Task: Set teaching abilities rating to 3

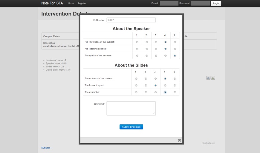Action: pyautogui.click(x=156, y=49)
